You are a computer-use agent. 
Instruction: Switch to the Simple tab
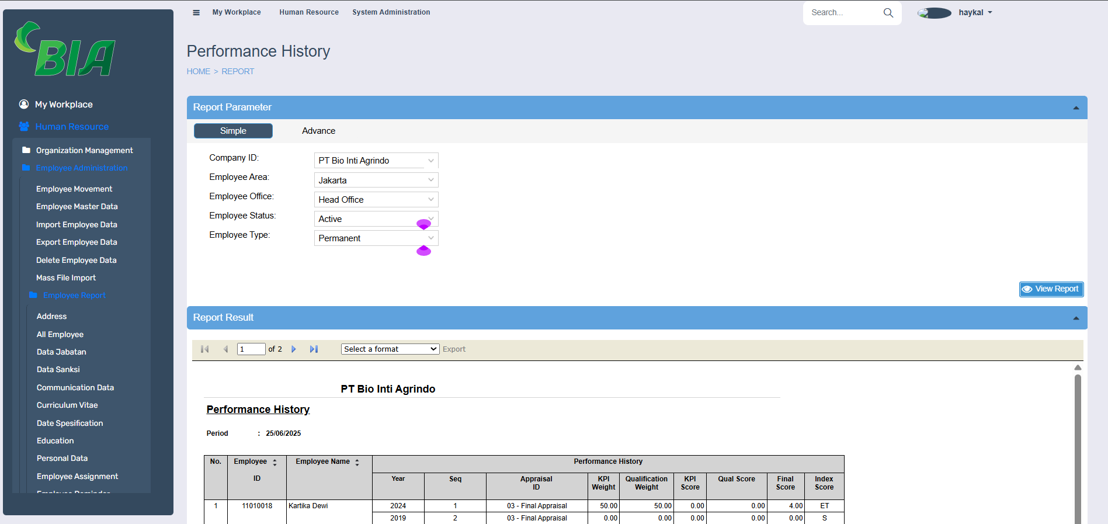233,131
